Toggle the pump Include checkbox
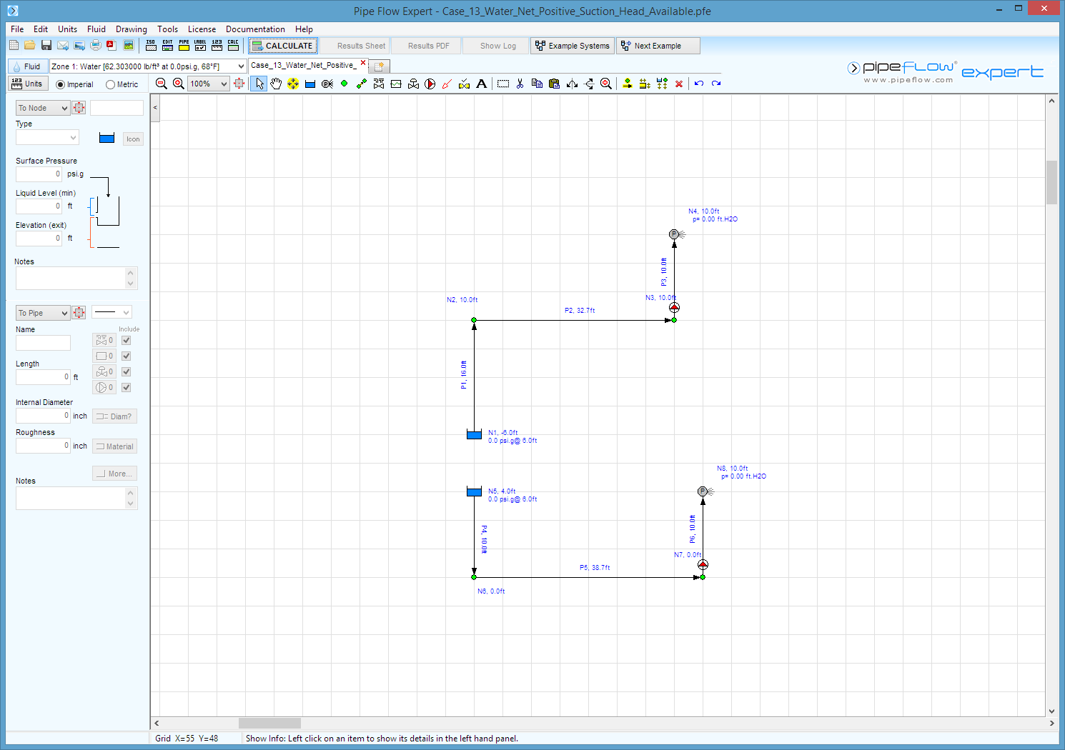Screen dimensions: 1065x750 127,387
